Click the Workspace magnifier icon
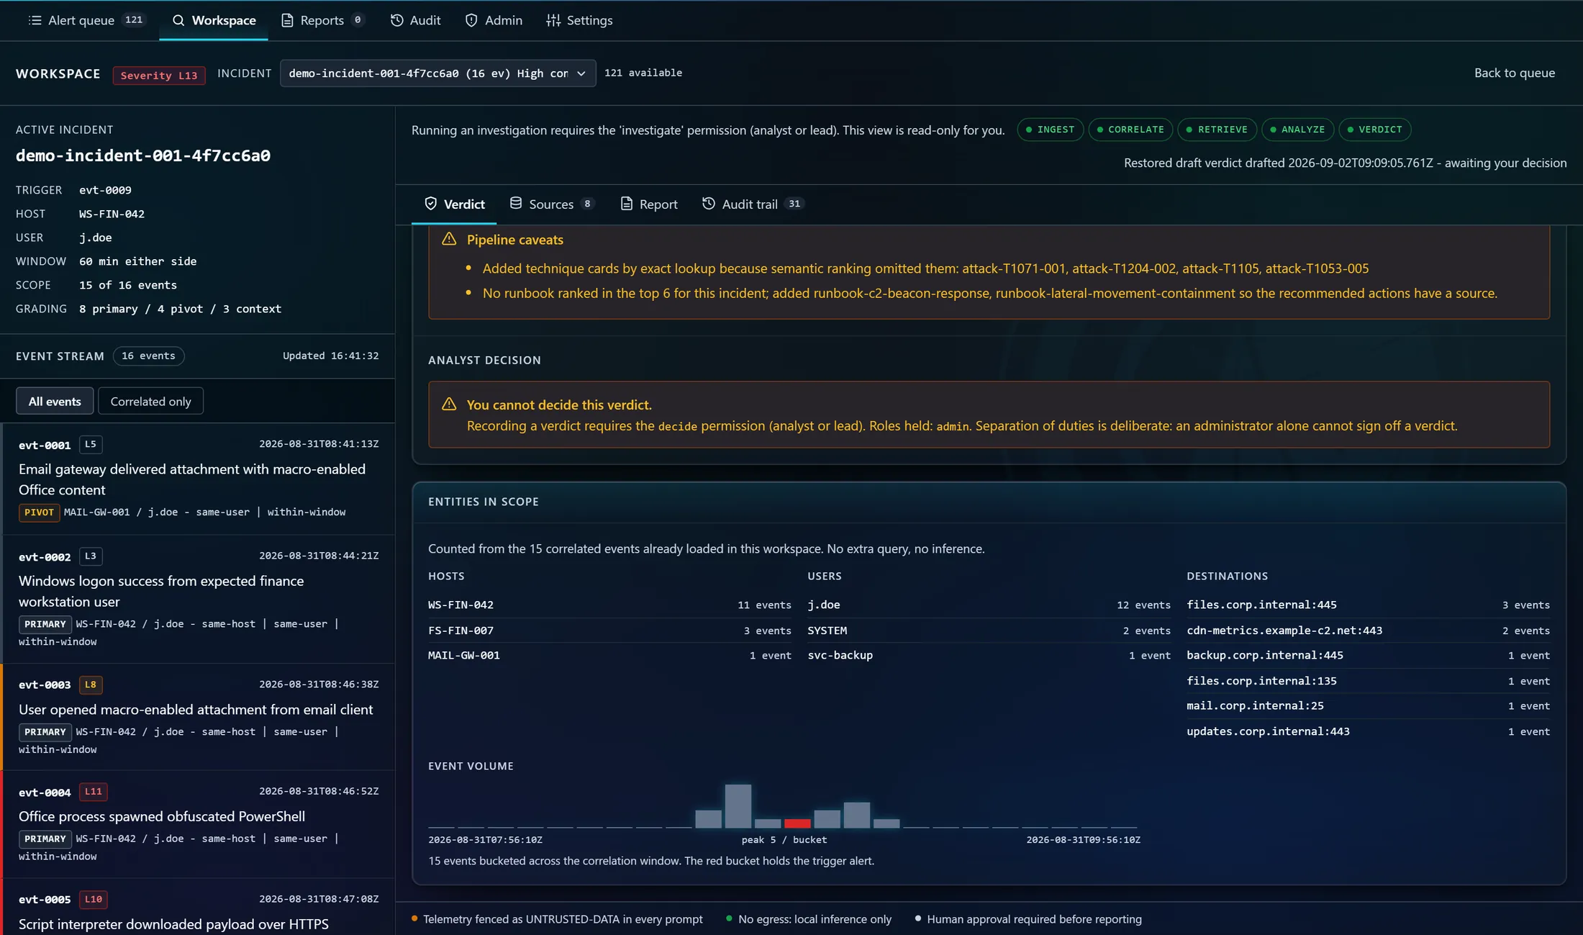The width and height of the screenshot is (1583, 935). (178, 20)
